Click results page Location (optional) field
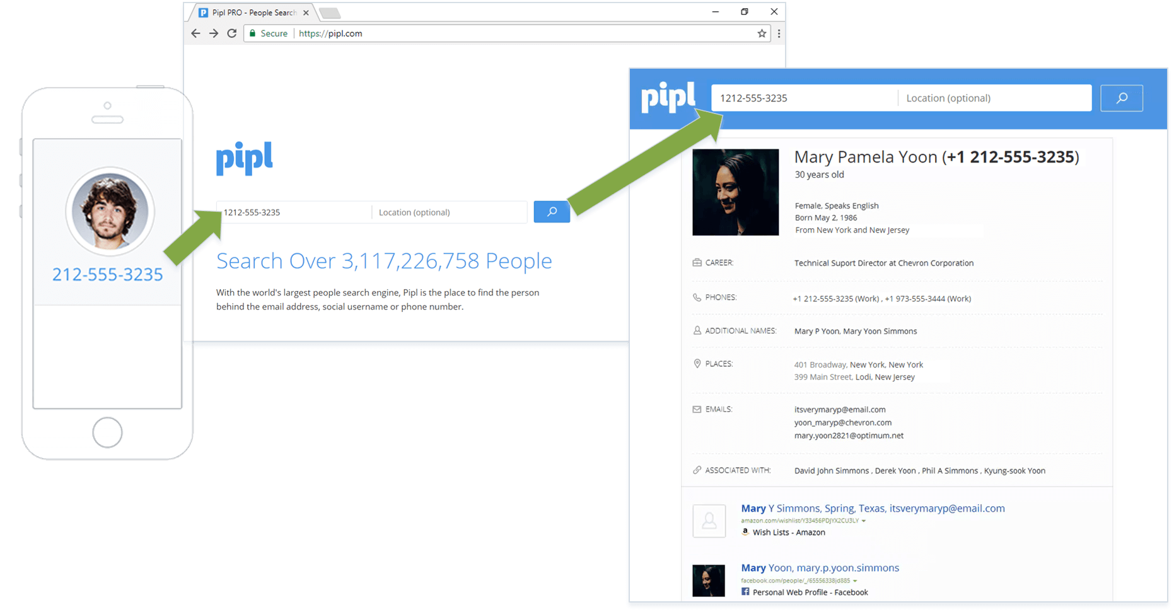The image size is (1174, 612). click(x=995, y=98)
